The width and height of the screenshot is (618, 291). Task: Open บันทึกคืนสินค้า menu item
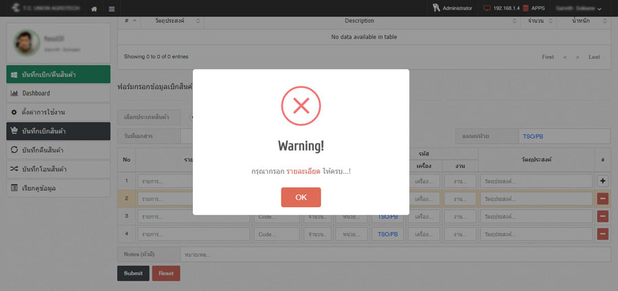[x=58, y=150]
